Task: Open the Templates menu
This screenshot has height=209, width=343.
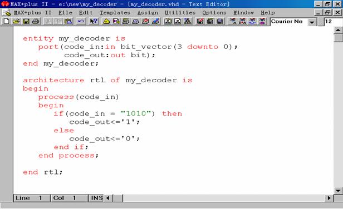Action: coord(115,13)
